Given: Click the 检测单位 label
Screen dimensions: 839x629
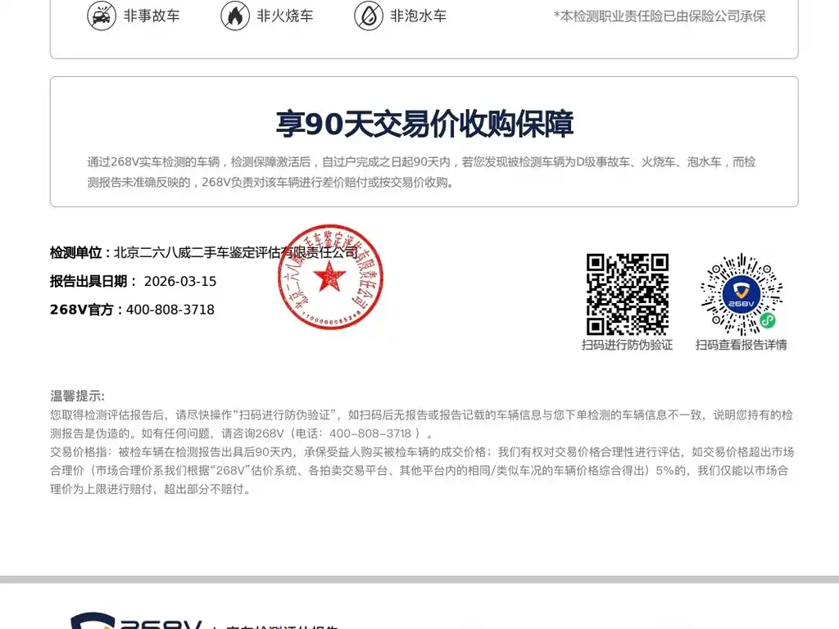Looking at the screenshot, I should pos(81,252).
